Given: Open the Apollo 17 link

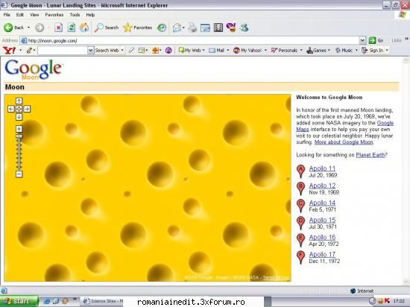Looking at the screenshot, I should tap(322, 254).
